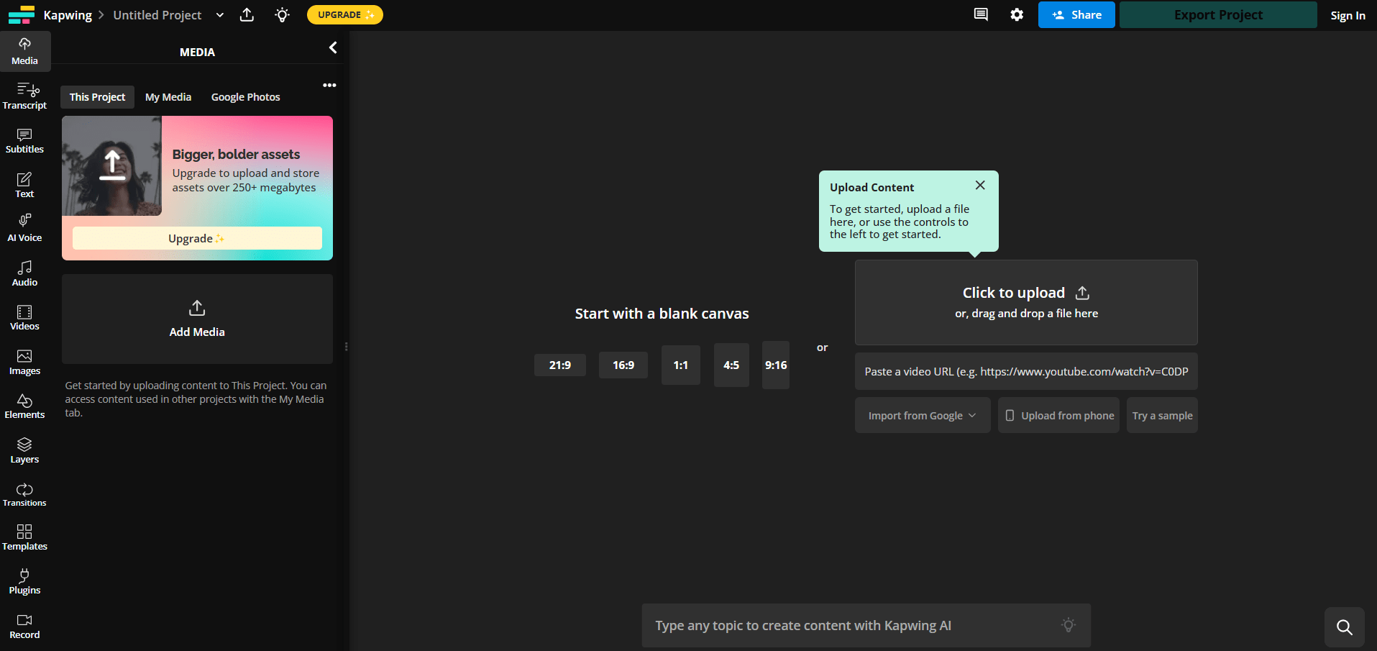1377x651 pixels.
Task: Expand the Import from Google dropdown
Action: [x=923, y=415]
